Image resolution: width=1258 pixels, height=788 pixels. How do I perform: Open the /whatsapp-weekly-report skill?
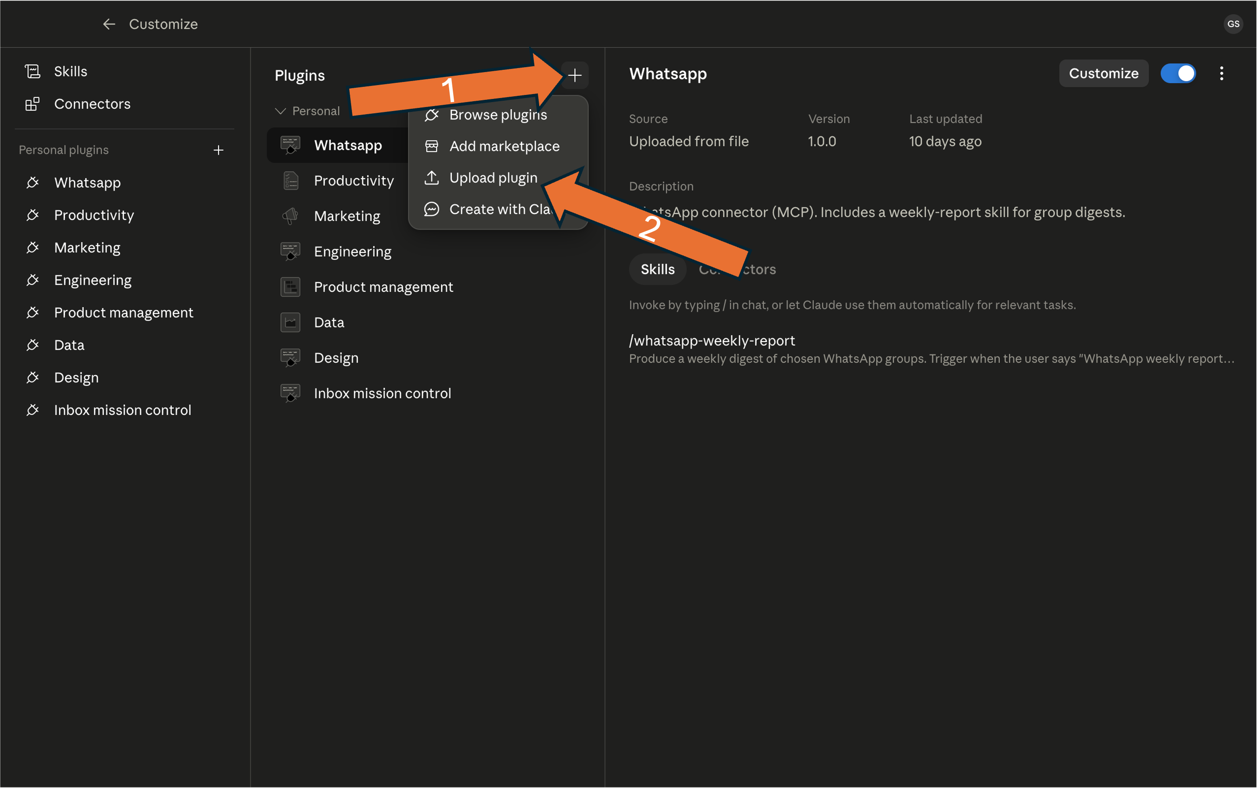coord(712,341)
